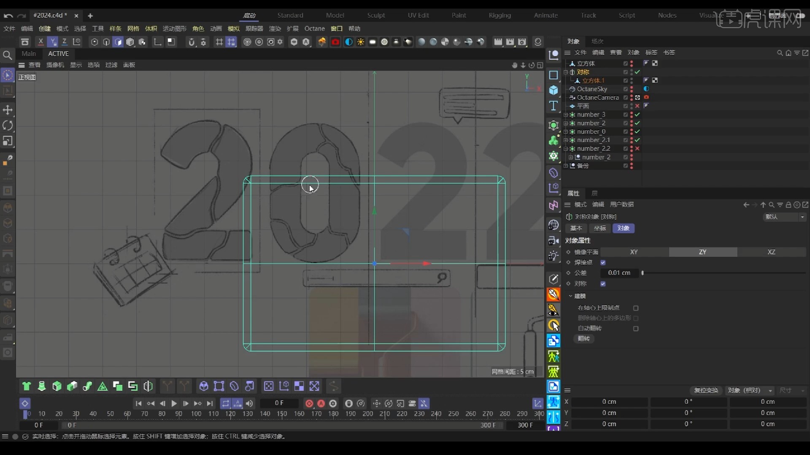Open the search magnifier in left palette
This screenshot has height=455, width=810.
pyautogui.click(x=7, y=55)
